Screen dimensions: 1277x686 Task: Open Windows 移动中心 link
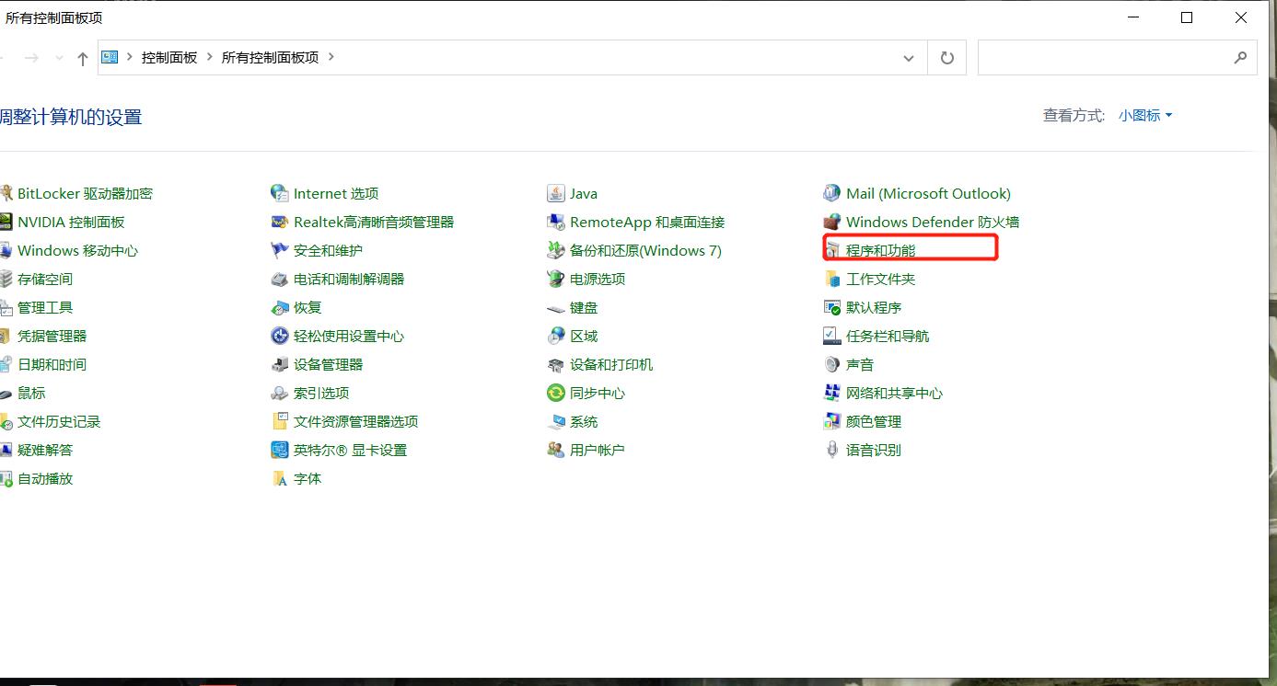77,250
